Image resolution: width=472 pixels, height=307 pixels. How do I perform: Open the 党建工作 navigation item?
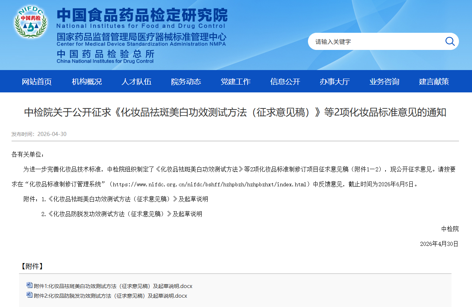coord(236,82)
